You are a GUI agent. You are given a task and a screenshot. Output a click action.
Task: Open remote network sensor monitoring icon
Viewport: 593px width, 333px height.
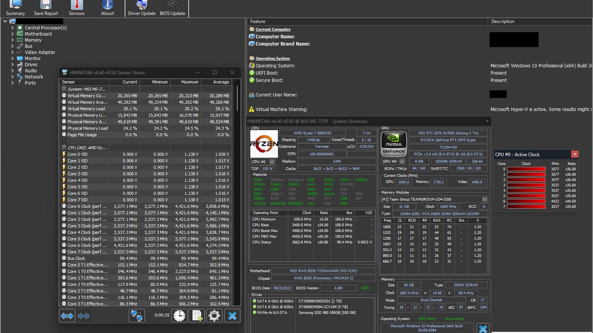pyautogui.click(x=137, y=316)
